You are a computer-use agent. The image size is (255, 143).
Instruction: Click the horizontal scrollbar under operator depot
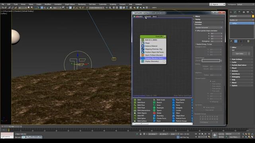point(163,124)
